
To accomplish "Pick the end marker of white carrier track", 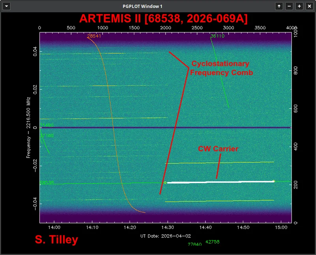I will pos(273,181).
